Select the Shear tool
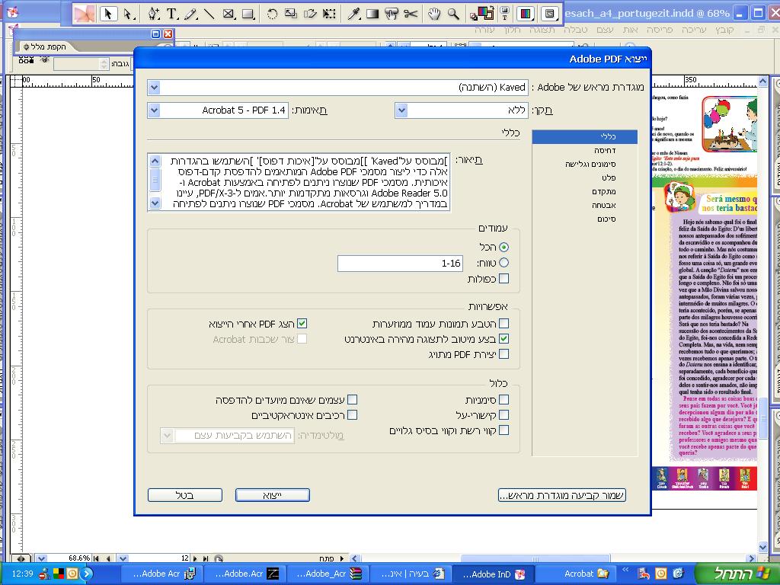The height and width of the screenshot is (585, 780). point(310,14)
